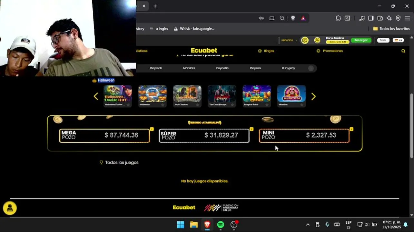Click the tab search icon in toolbar

tap(347, 18)
